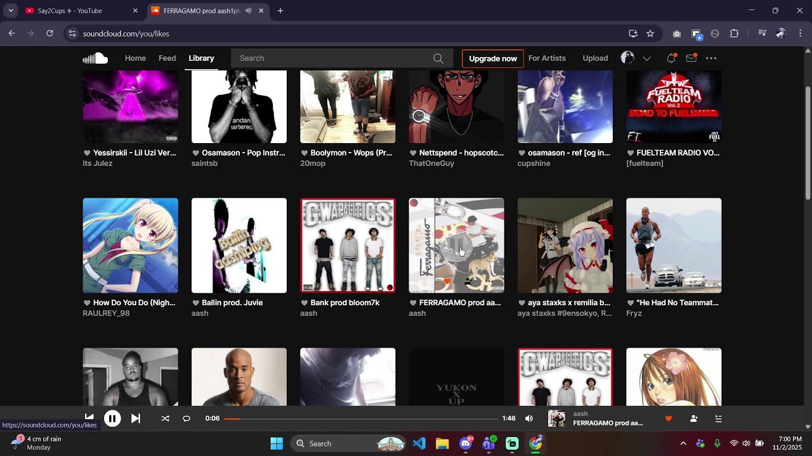The image size is (812, 456).
Task: Click the user avatar in SoundCloud header
Action: click(x=627, y=58)
